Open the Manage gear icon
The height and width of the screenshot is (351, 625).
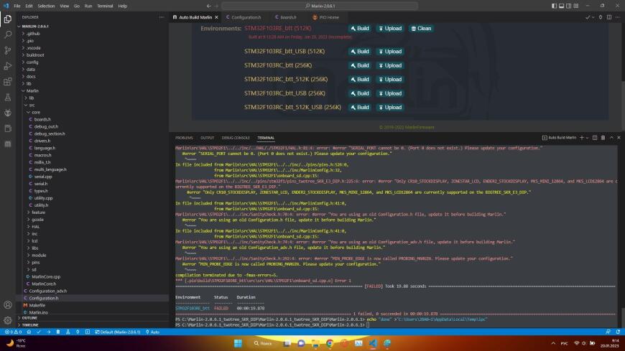8,320
